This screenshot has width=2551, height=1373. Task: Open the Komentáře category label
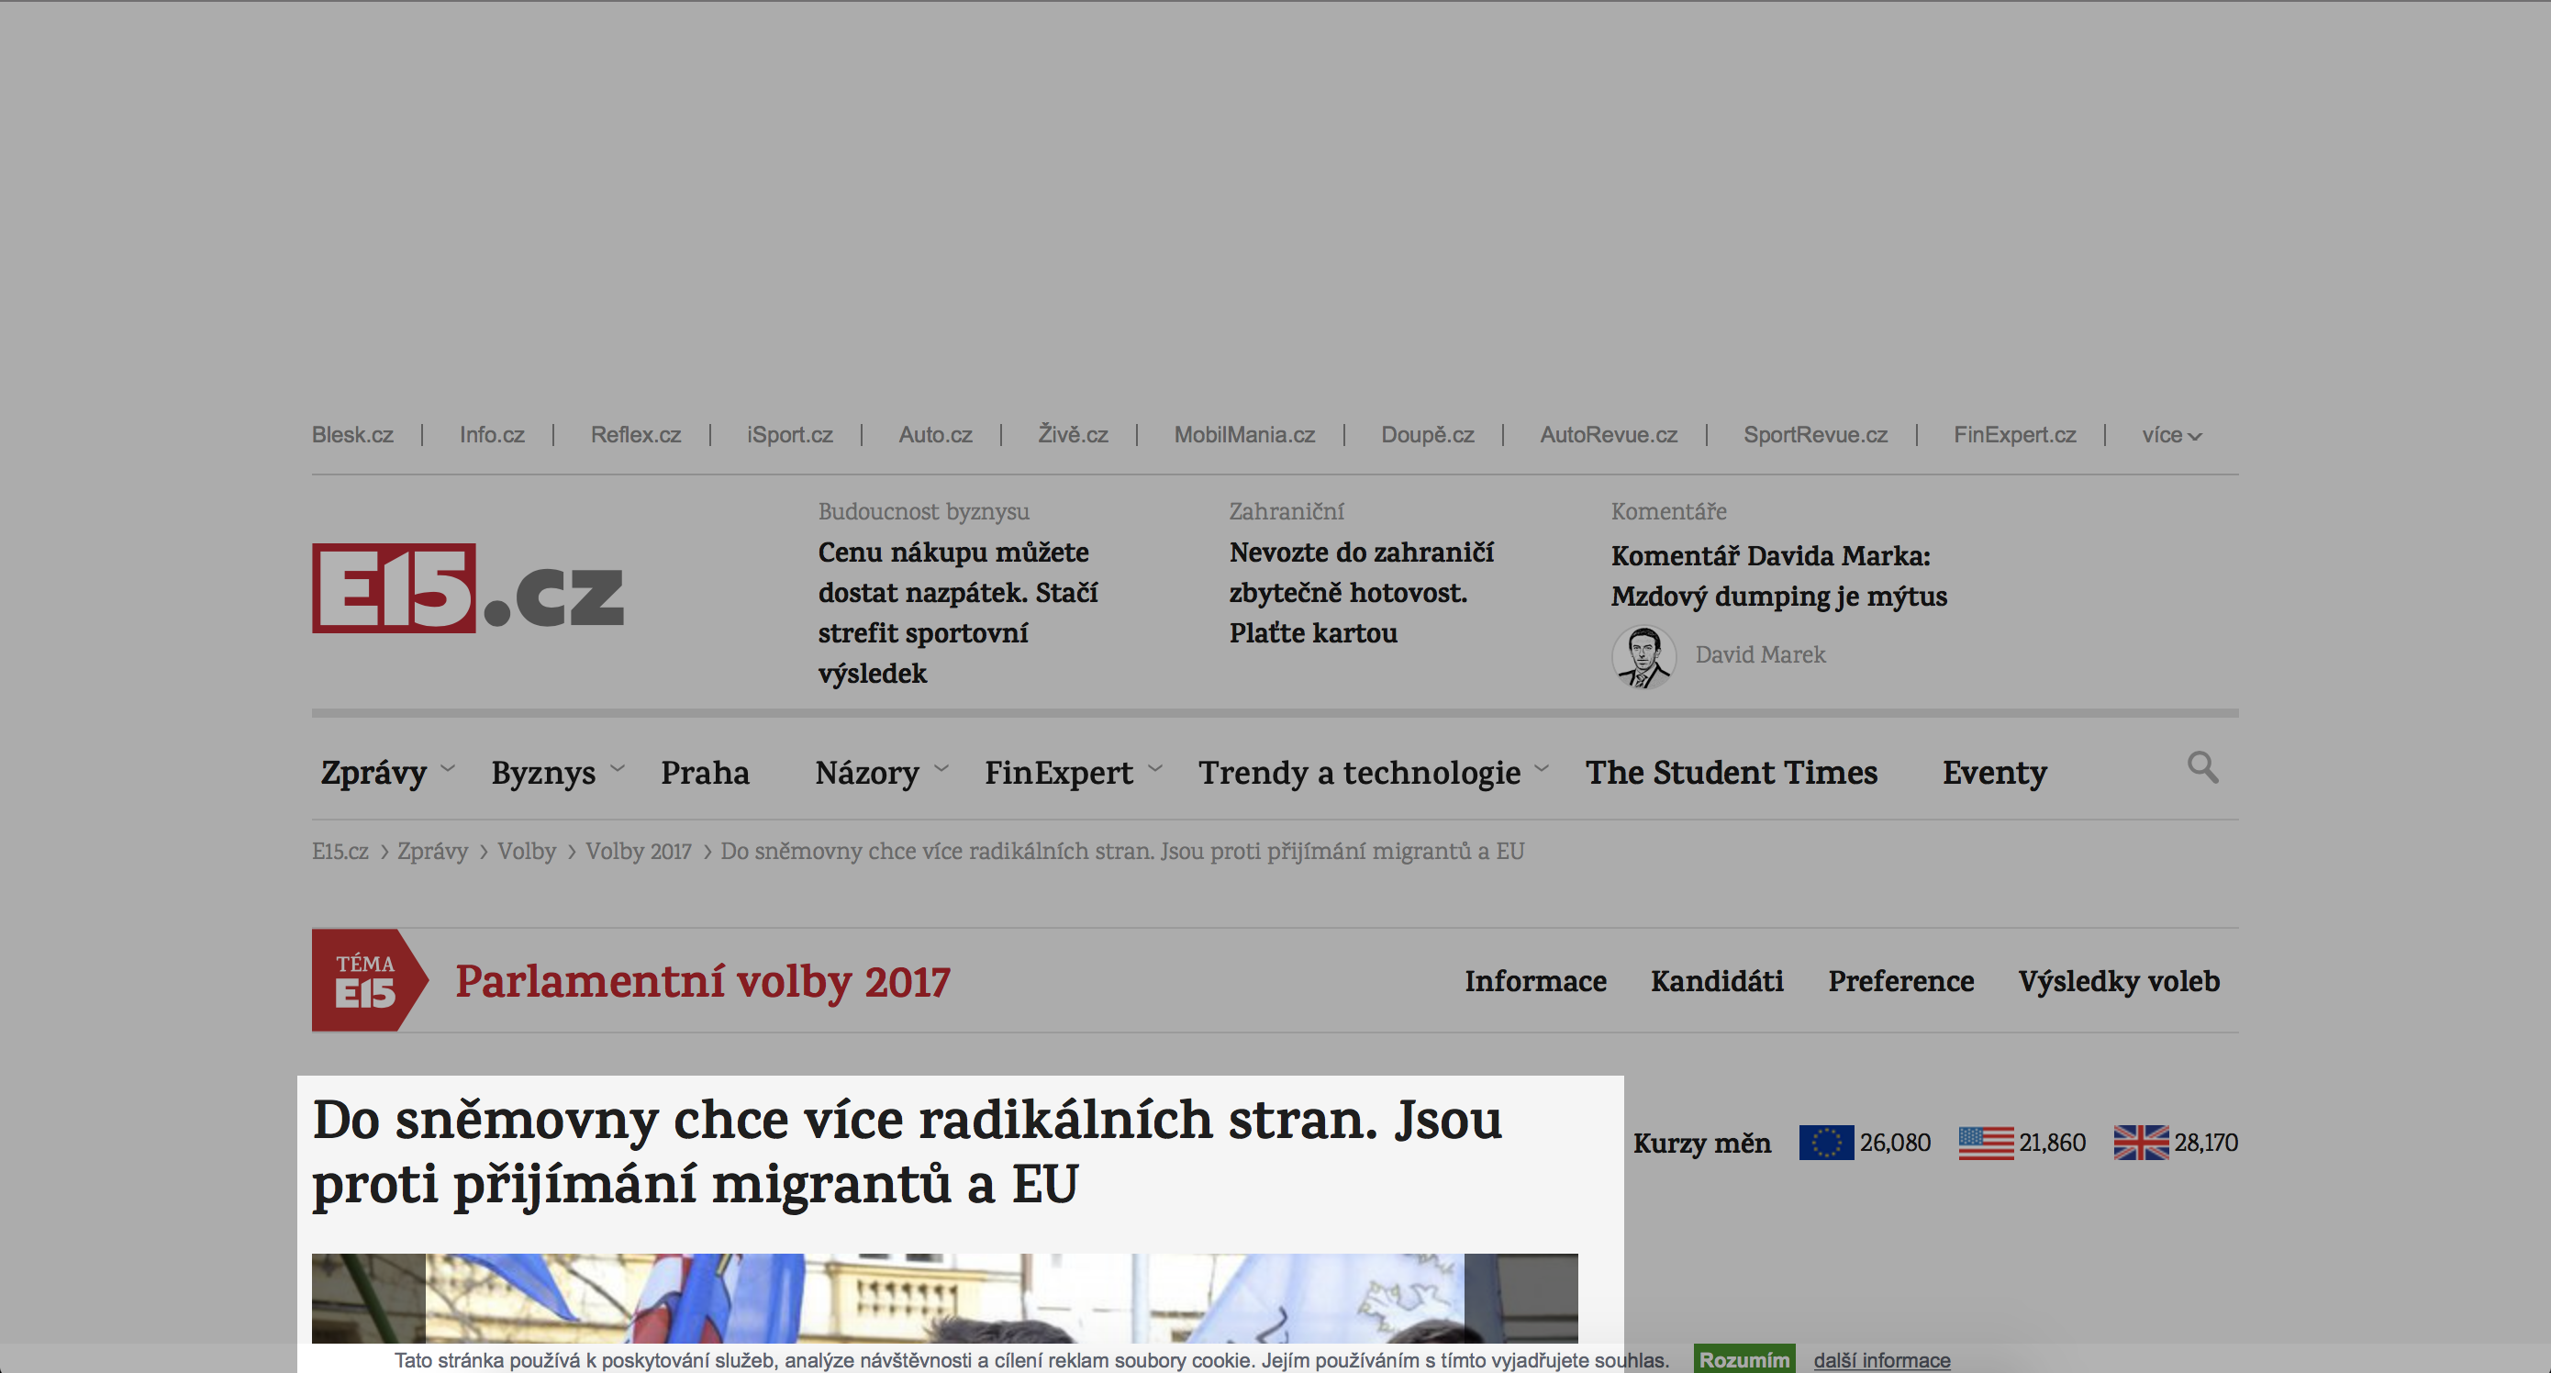pyautogui.click(x=1668, y=511)
